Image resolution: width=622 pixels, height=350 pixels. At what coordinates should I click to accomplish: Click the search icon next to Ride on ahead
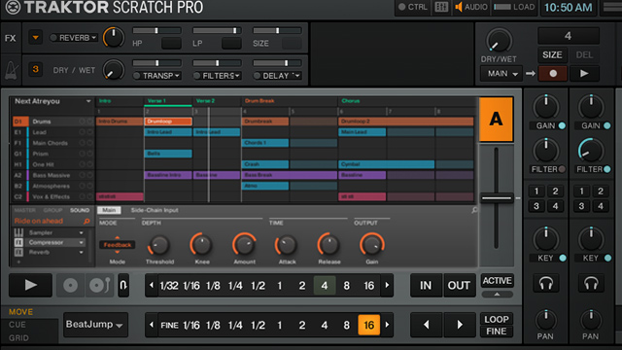tap(86, 221)
